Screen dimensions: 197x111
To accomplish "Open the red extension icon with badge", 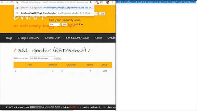I will [97, 2].
